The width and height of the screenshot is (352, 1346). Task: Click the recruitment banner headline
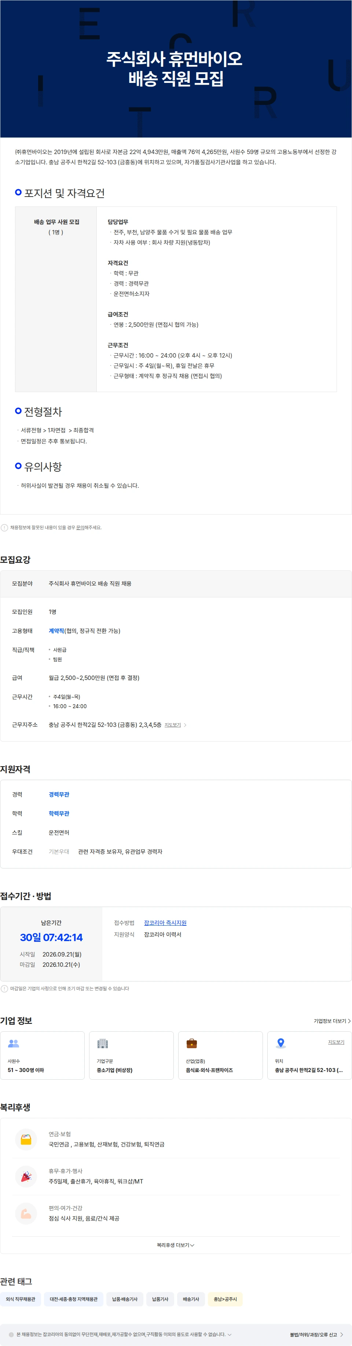175,69
